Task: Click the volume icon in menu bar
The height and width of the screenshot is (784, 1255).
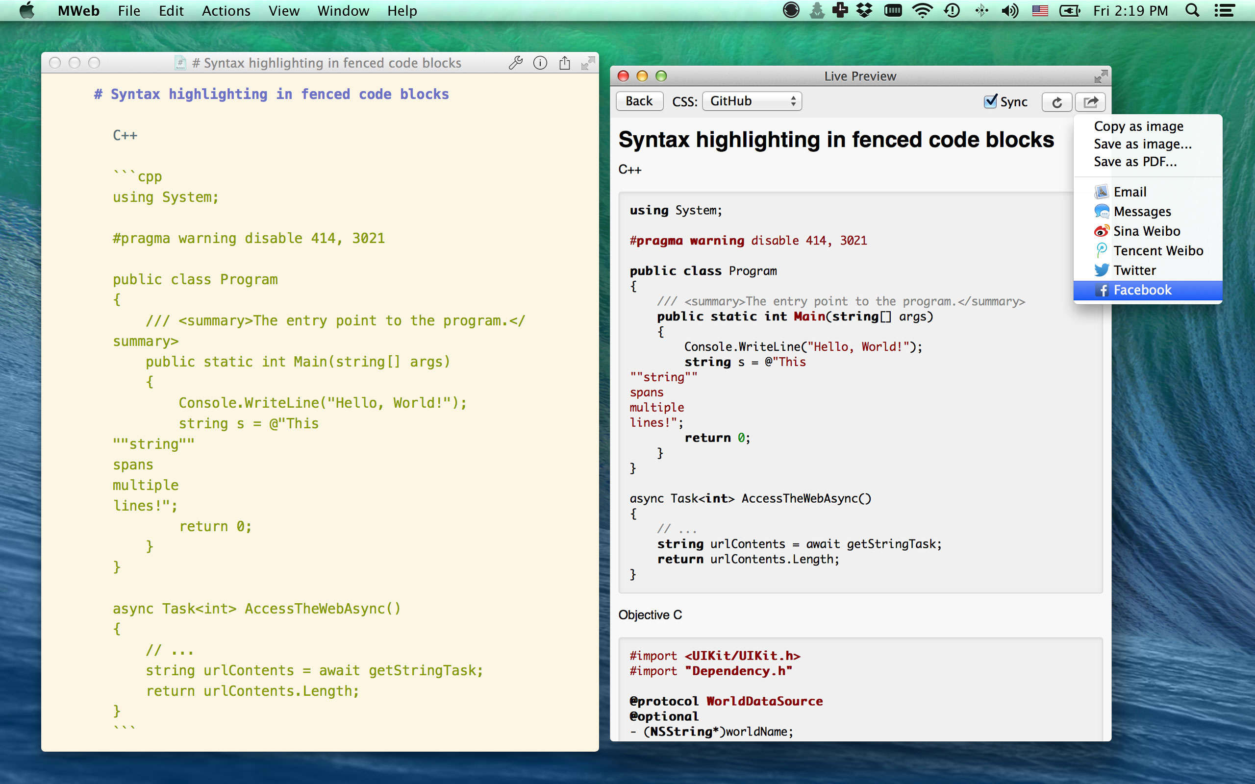Action: coord(1009,10)
